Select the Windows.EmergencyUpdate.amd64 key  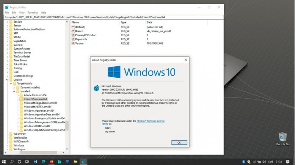point(44,118)
